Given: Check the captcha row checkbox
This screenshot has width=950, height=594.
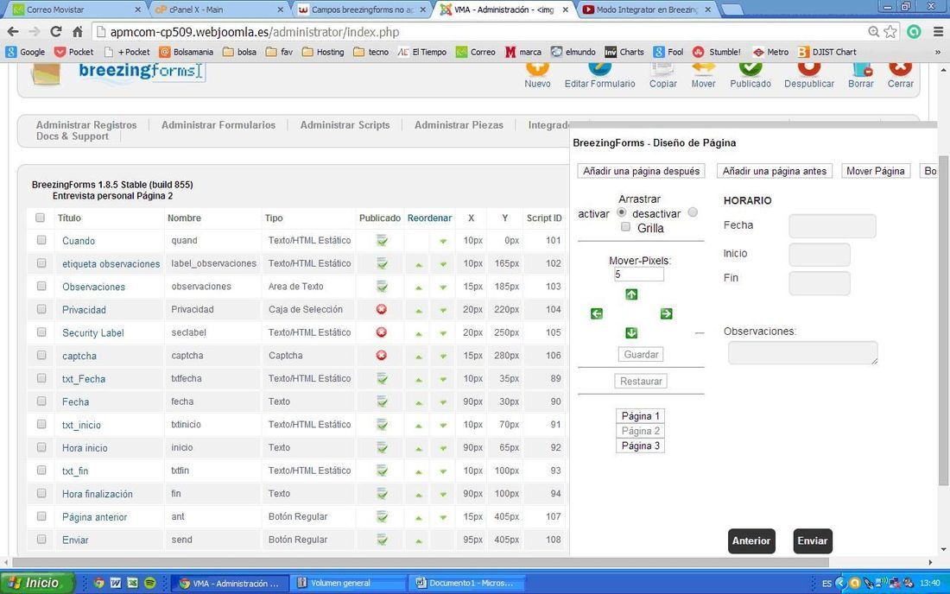Looking at the screenshot, I should pos(41,355).
